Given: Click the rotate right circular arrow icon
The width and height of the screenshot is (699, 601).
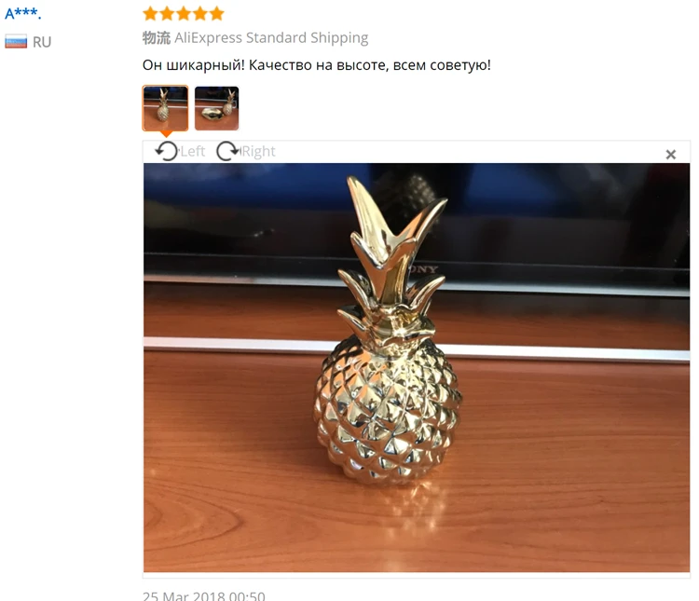Looking at the screenshot, I should coord(227,151).
